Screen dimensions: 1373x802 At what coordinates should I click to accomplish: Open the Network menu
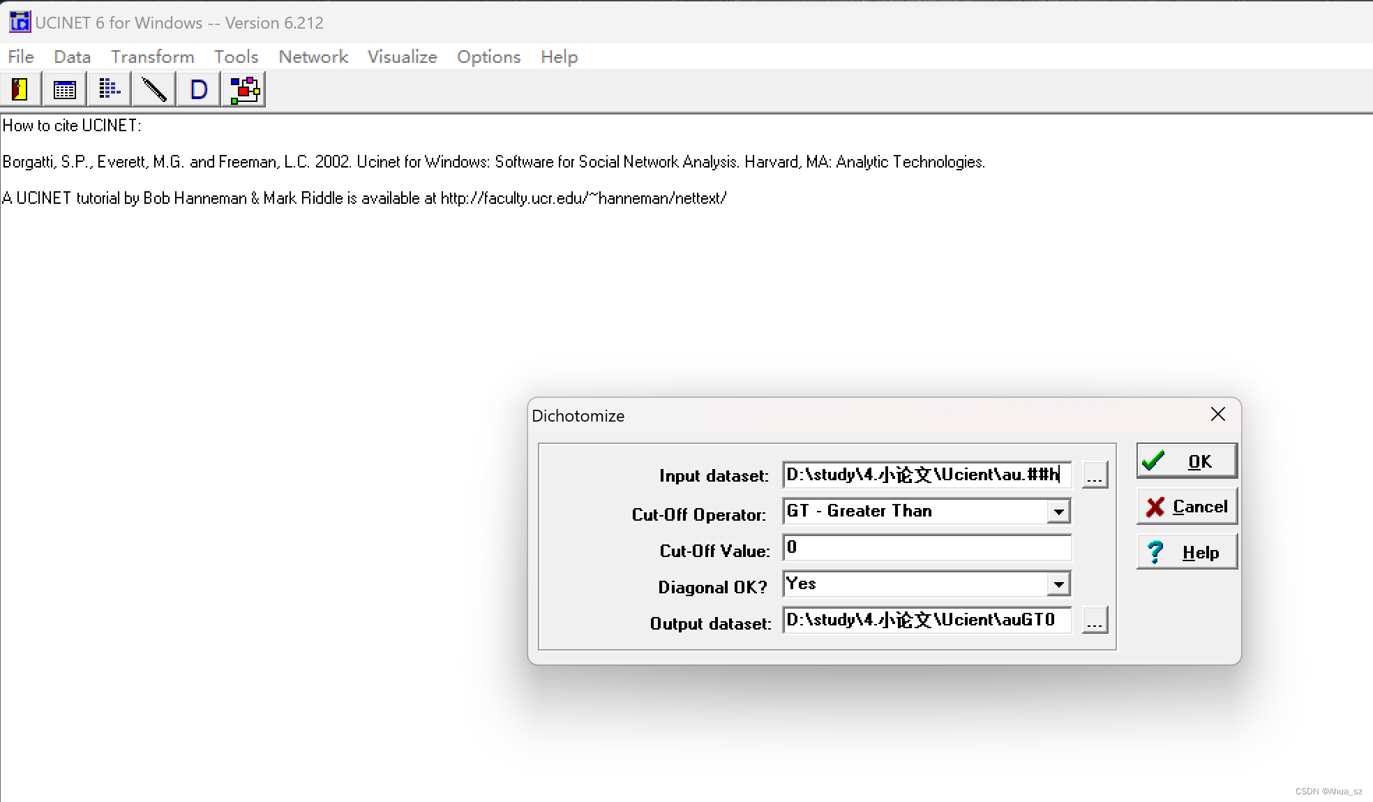point(313,57)
